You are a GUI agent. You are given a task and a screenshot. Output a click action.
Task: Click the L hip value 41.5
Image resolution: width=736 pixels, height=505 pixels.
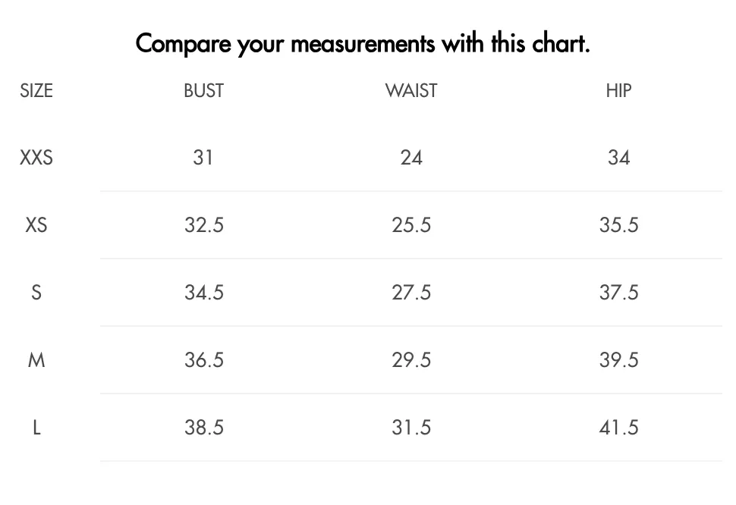[618, 428]
